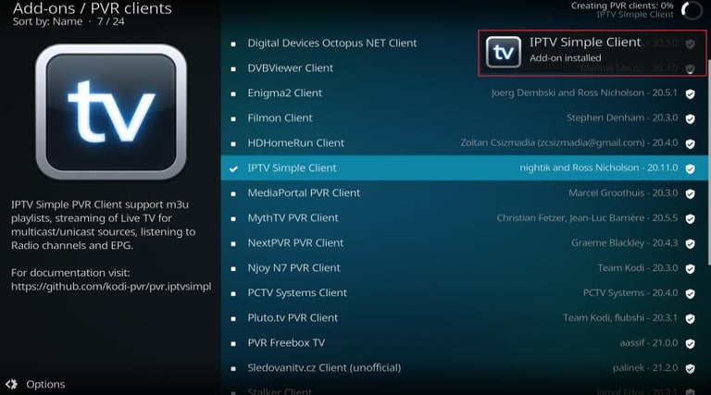Click 'palinek - 21.2.0' version text
This screenshot has width=711, height=395.
click(645, 367)
